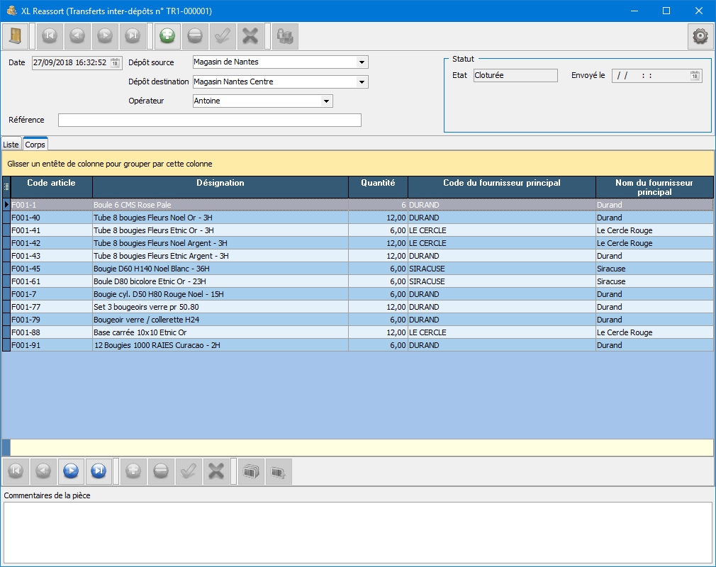Screen dimensions: 716x567
Task: Open the Date calendar picker icon
Action: (x=115, y=62)
